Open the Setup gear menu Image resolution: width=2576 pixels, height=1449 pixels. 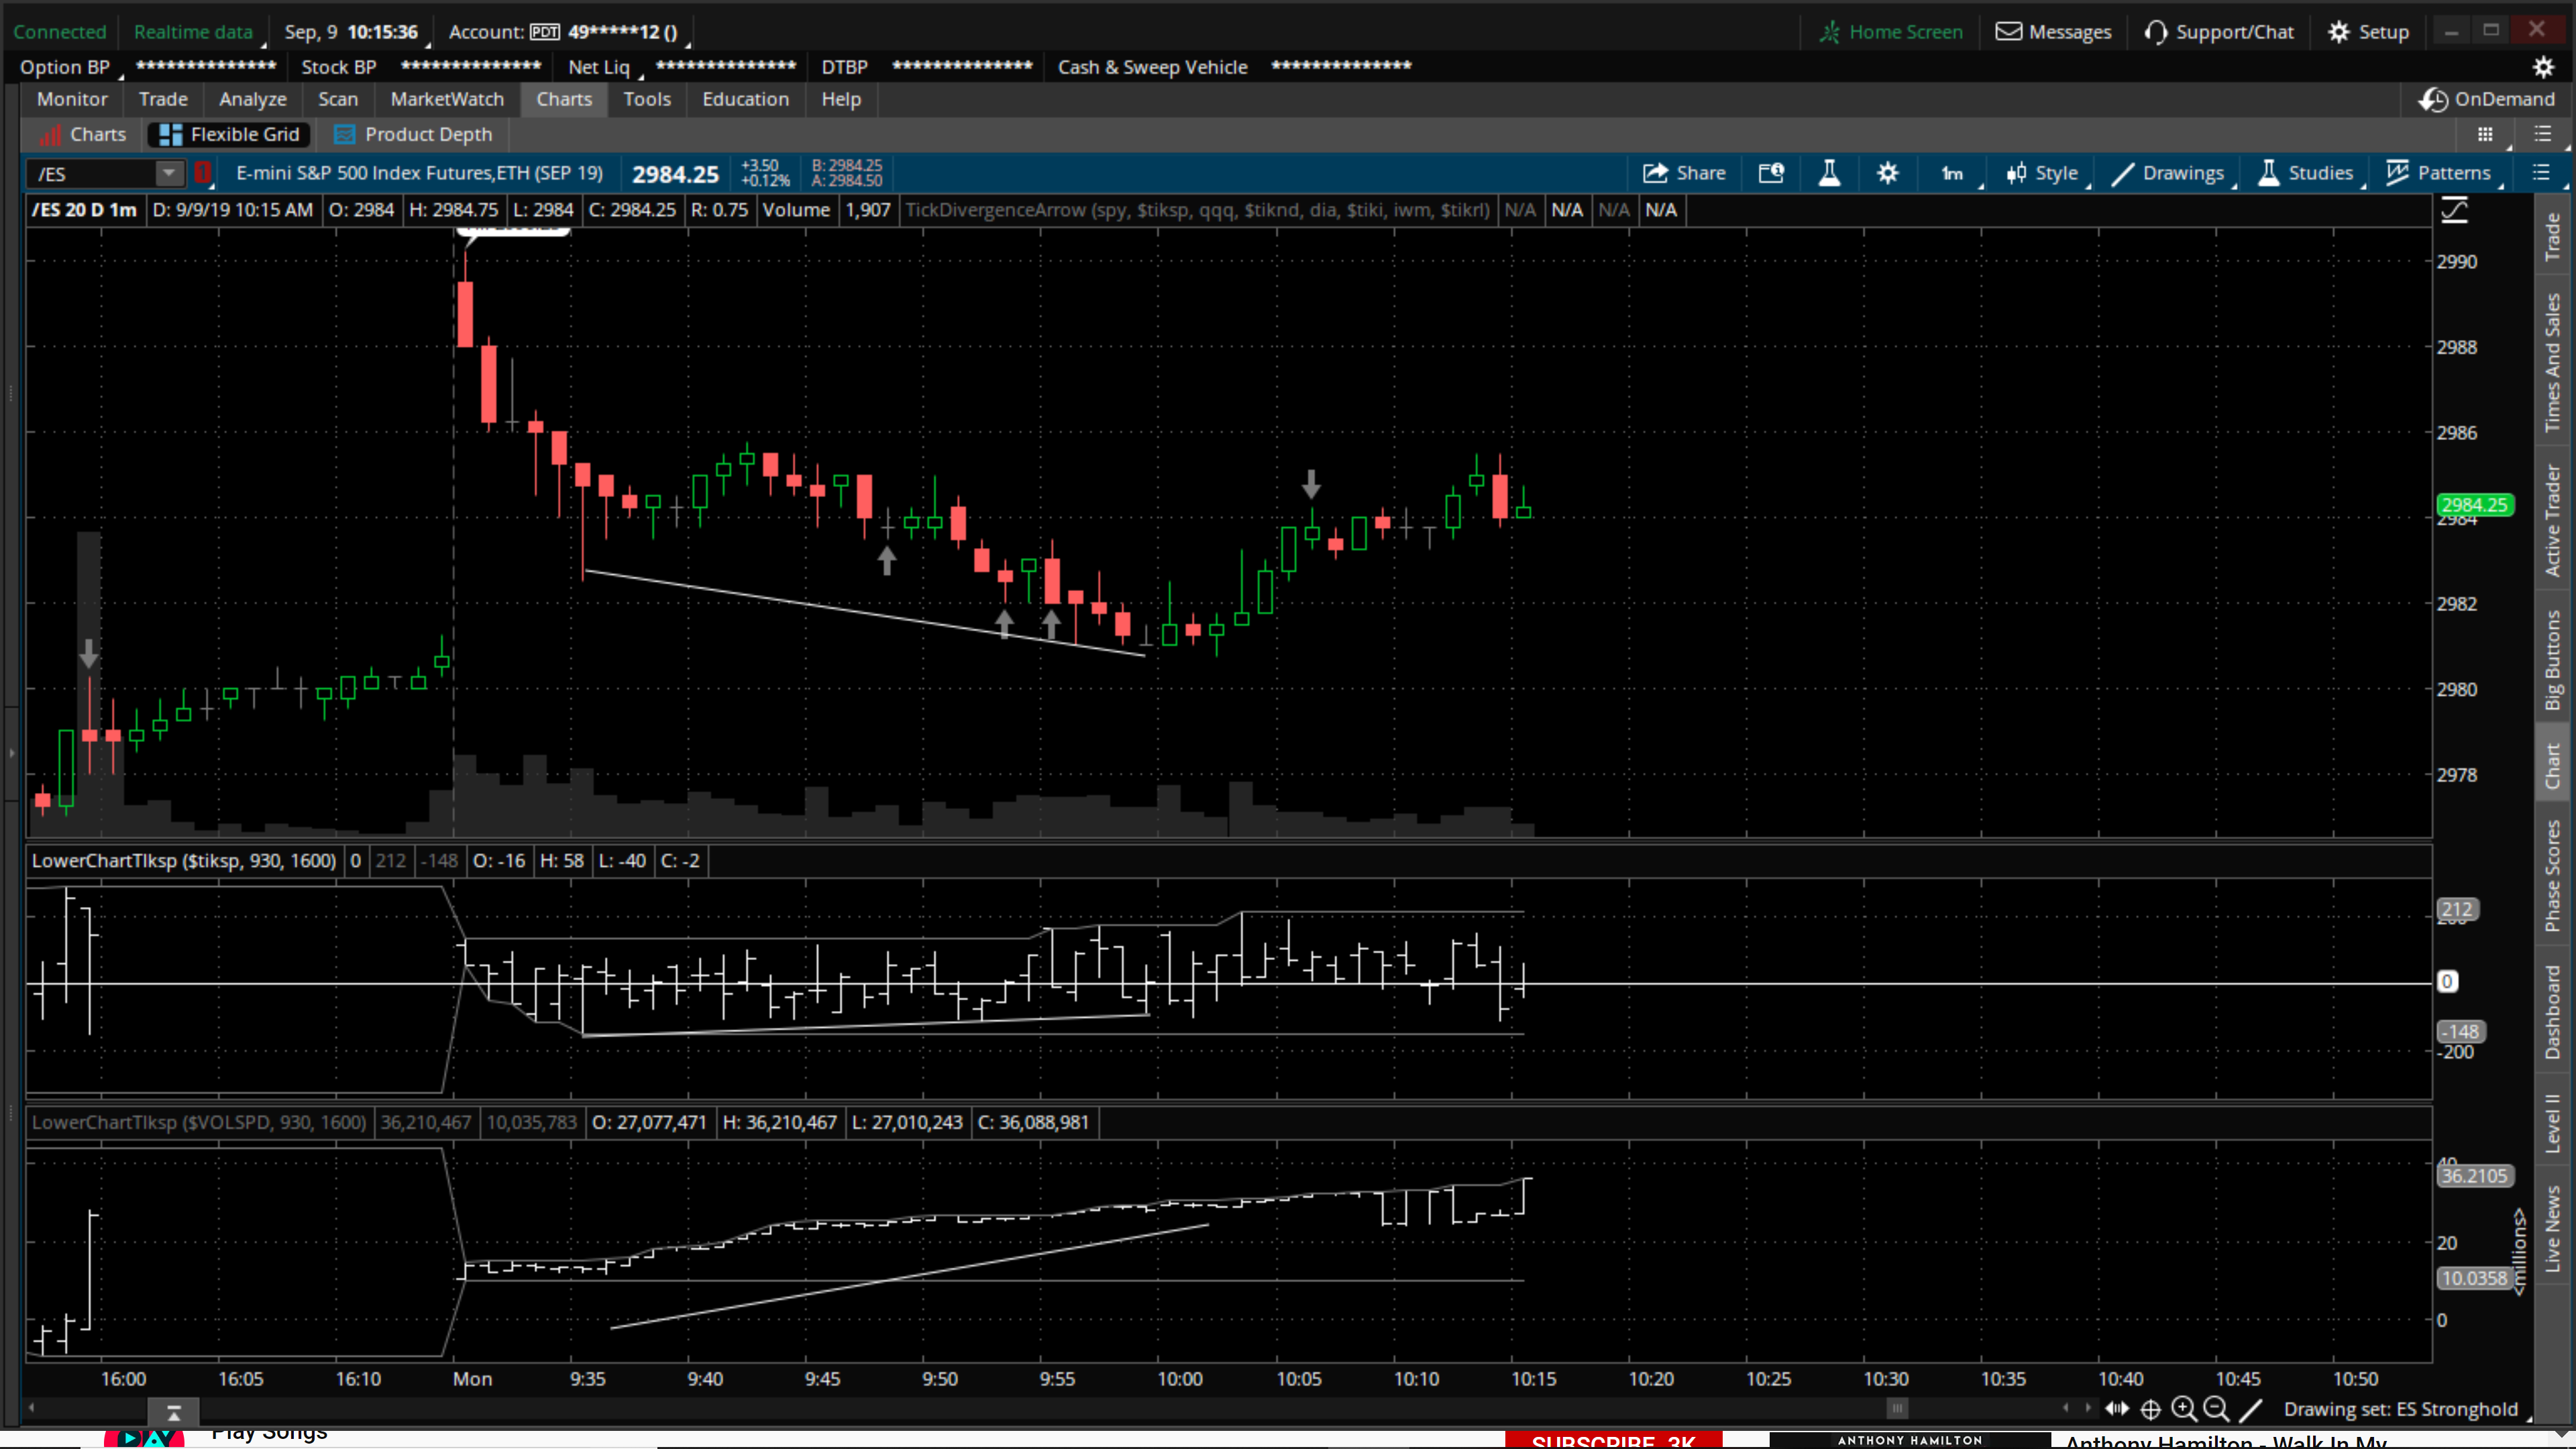tap(2369, 32)
